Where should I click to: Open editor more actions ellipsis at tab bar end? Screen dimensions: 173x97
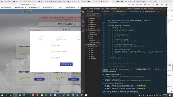165,11
